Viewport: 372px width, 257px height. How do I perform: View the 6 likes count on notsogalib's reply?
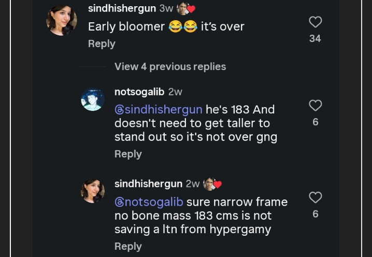coord(316,122)
